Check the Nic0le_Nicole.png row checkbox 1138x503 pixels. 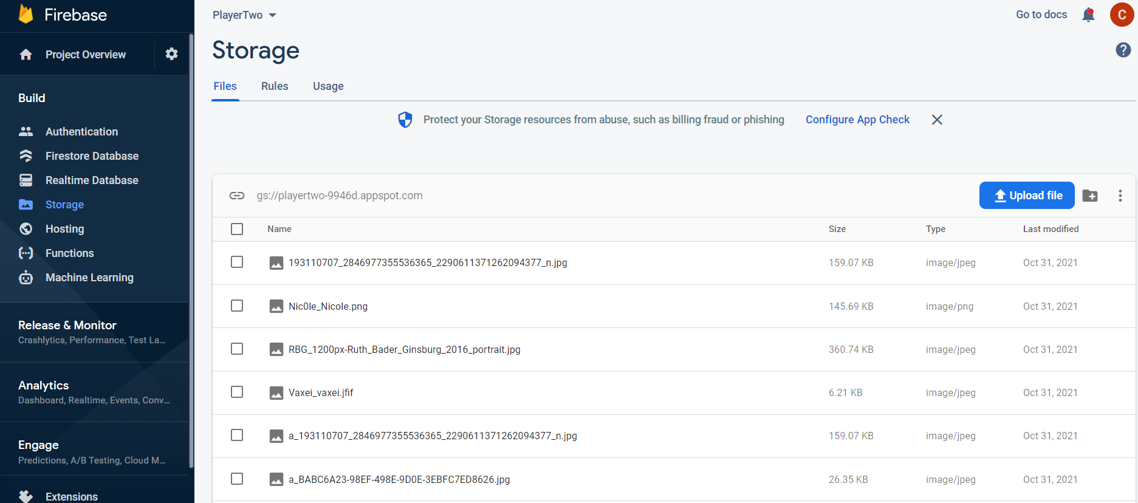(x=237, y=306)
